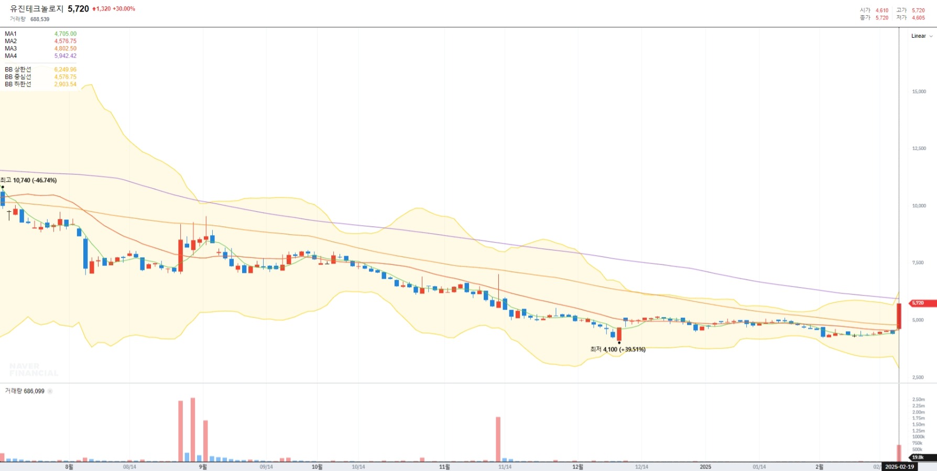Click the MA3 value 4,802.50
Image resolution: width=937 pixels, height=471 pixels.
point(66,48)
